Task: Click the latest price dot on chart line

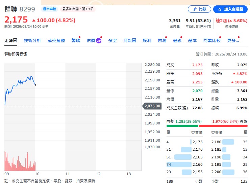Action: click(35, 85)
